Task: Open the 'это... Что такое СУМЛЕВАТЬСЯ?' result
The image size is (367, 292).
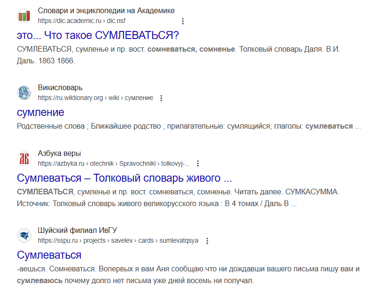Action: coord(98,35)
